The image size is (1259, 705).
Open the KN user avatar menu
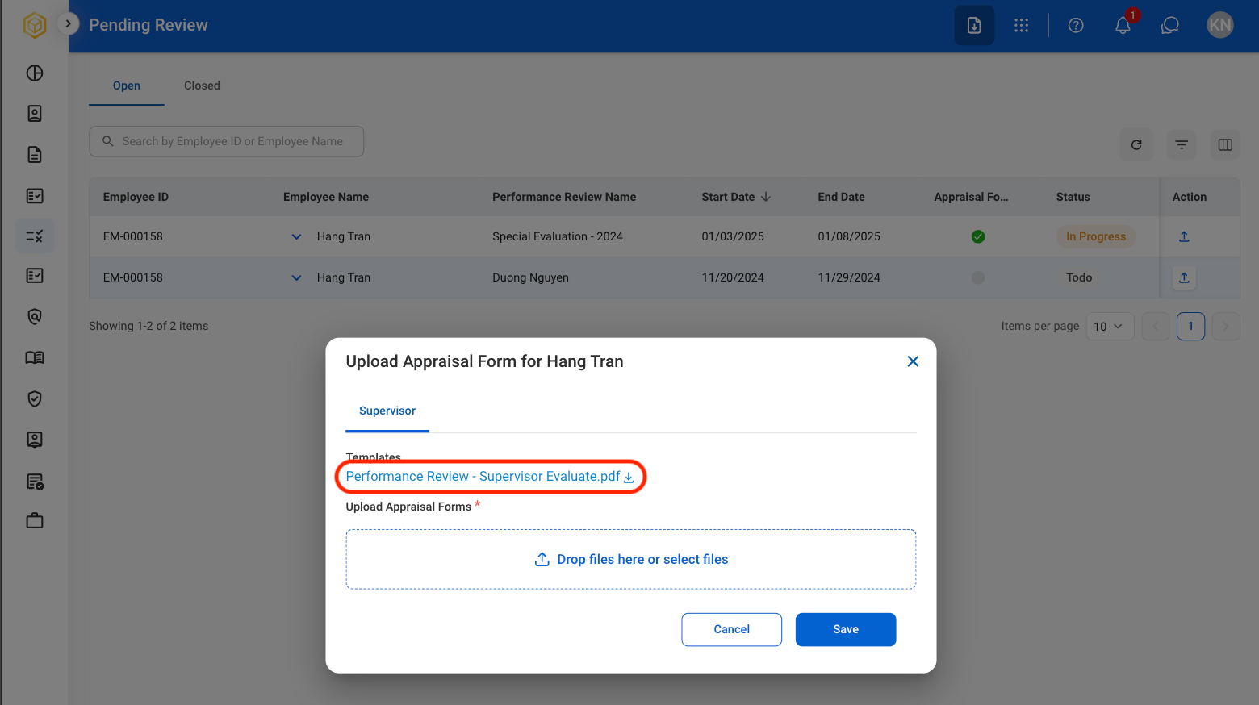pos(1220,25)
